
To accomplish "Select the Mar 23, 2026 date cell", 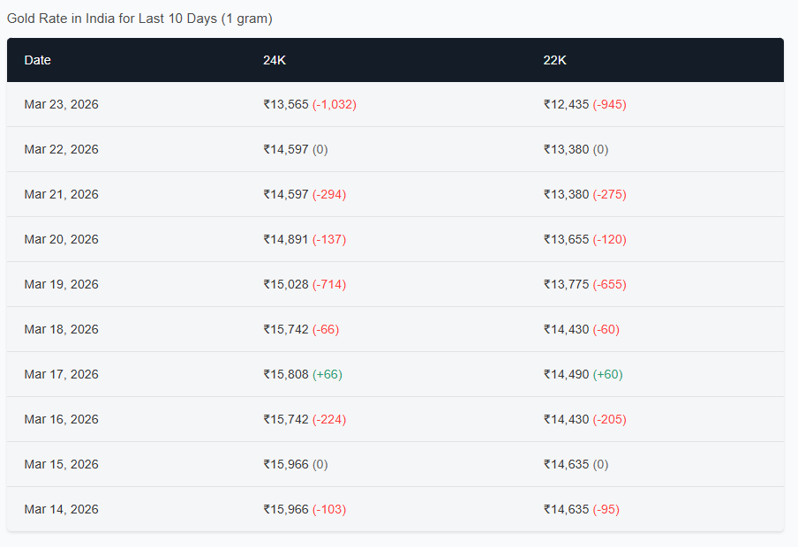I will (62, 104).
